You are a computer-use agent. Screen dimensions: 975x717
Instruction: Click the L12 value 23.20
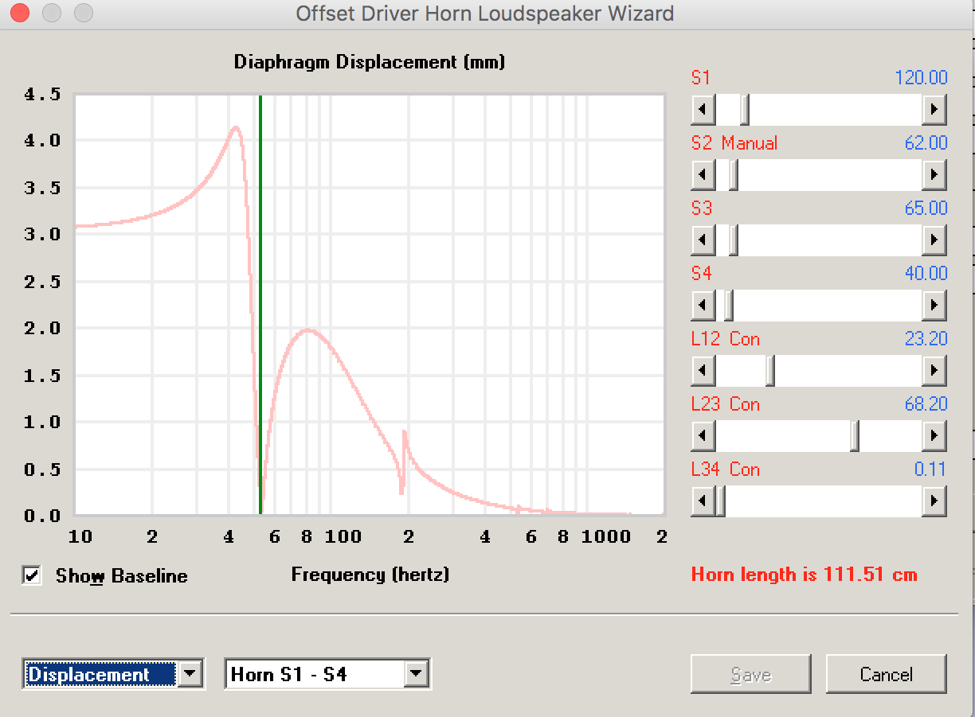(x=926, y=339)
